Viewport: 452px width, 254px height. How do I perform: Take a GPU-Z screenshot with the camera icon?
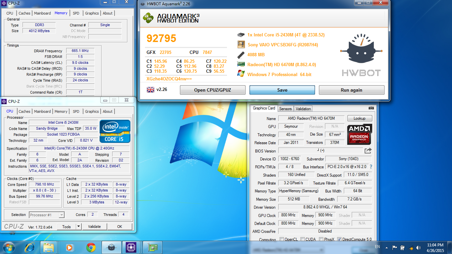click(x=371, y=108)
